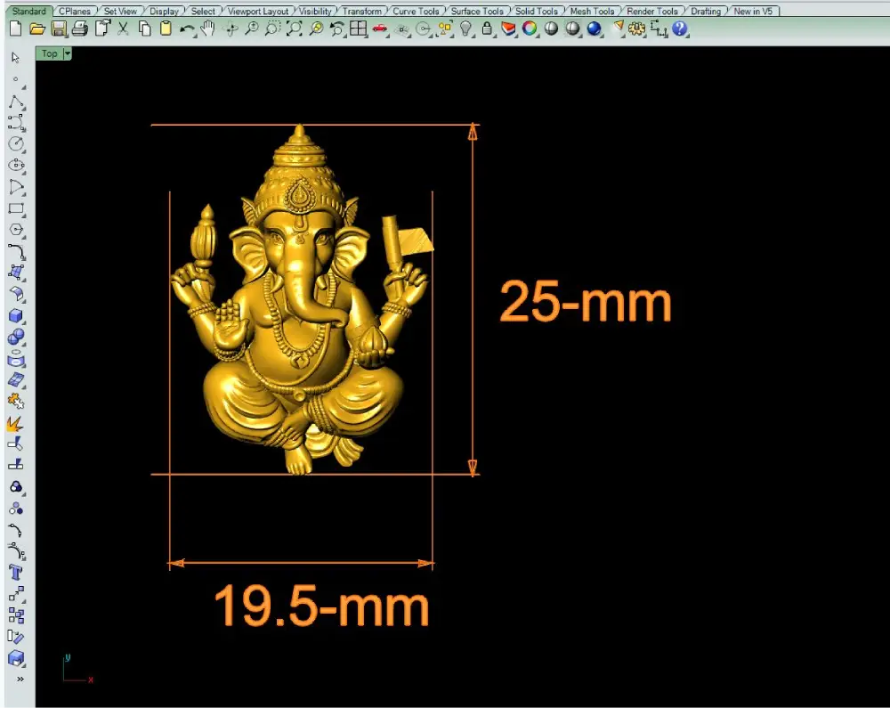The height and width of the screenshot is (708, 890).
Task: Select the Text tool in sidebar
Action: point(15,573)
